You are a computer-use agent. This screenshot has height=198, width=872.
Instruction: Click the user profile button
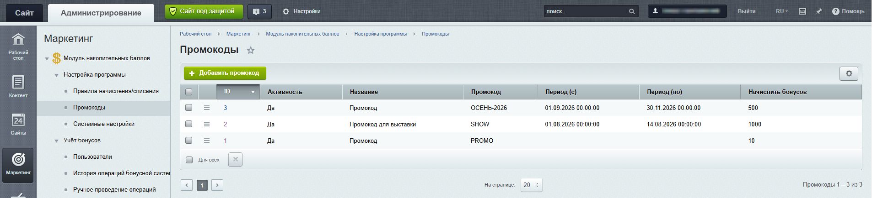[x=687, y=11]
